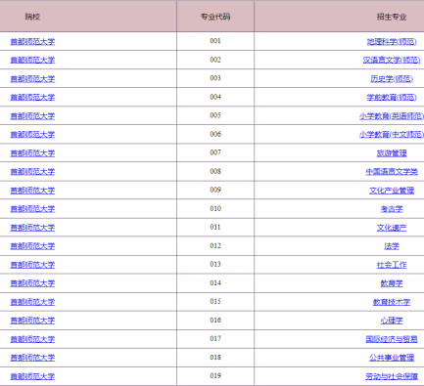This screenshot has width=424, height=386.
Task: Open the 法学 major link
Action: [392, 246]
